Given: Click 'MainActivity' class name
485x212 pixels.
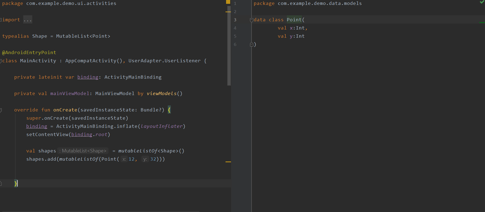Looking at the screenshot, I should pos(38,61).
